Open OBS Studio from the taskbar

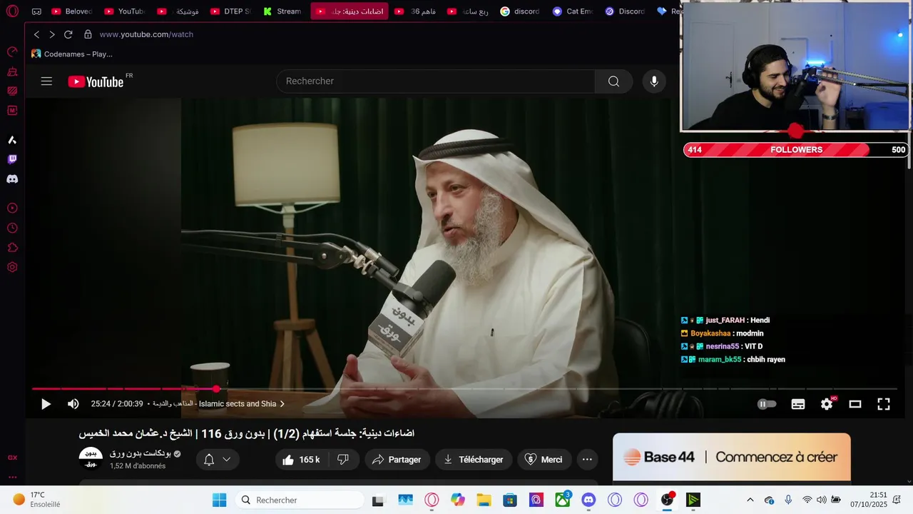(x=667, y=500)
